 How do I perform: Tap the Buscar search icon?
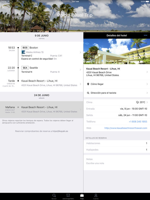click(54, 196)
